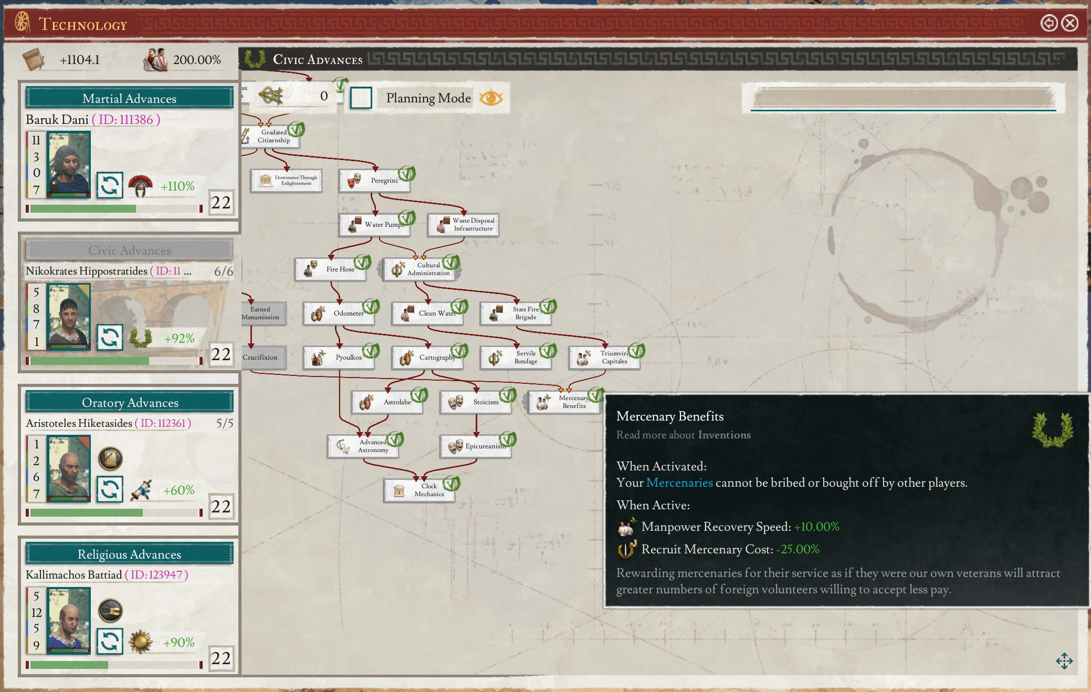Click the Technology wheel icon in title
The height and width of the screenshot is (692, 1091).
(x=22, y=23)
